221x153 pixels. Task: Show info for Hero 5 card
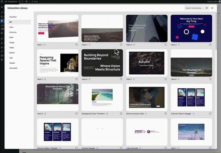click(x=44, y=79)
